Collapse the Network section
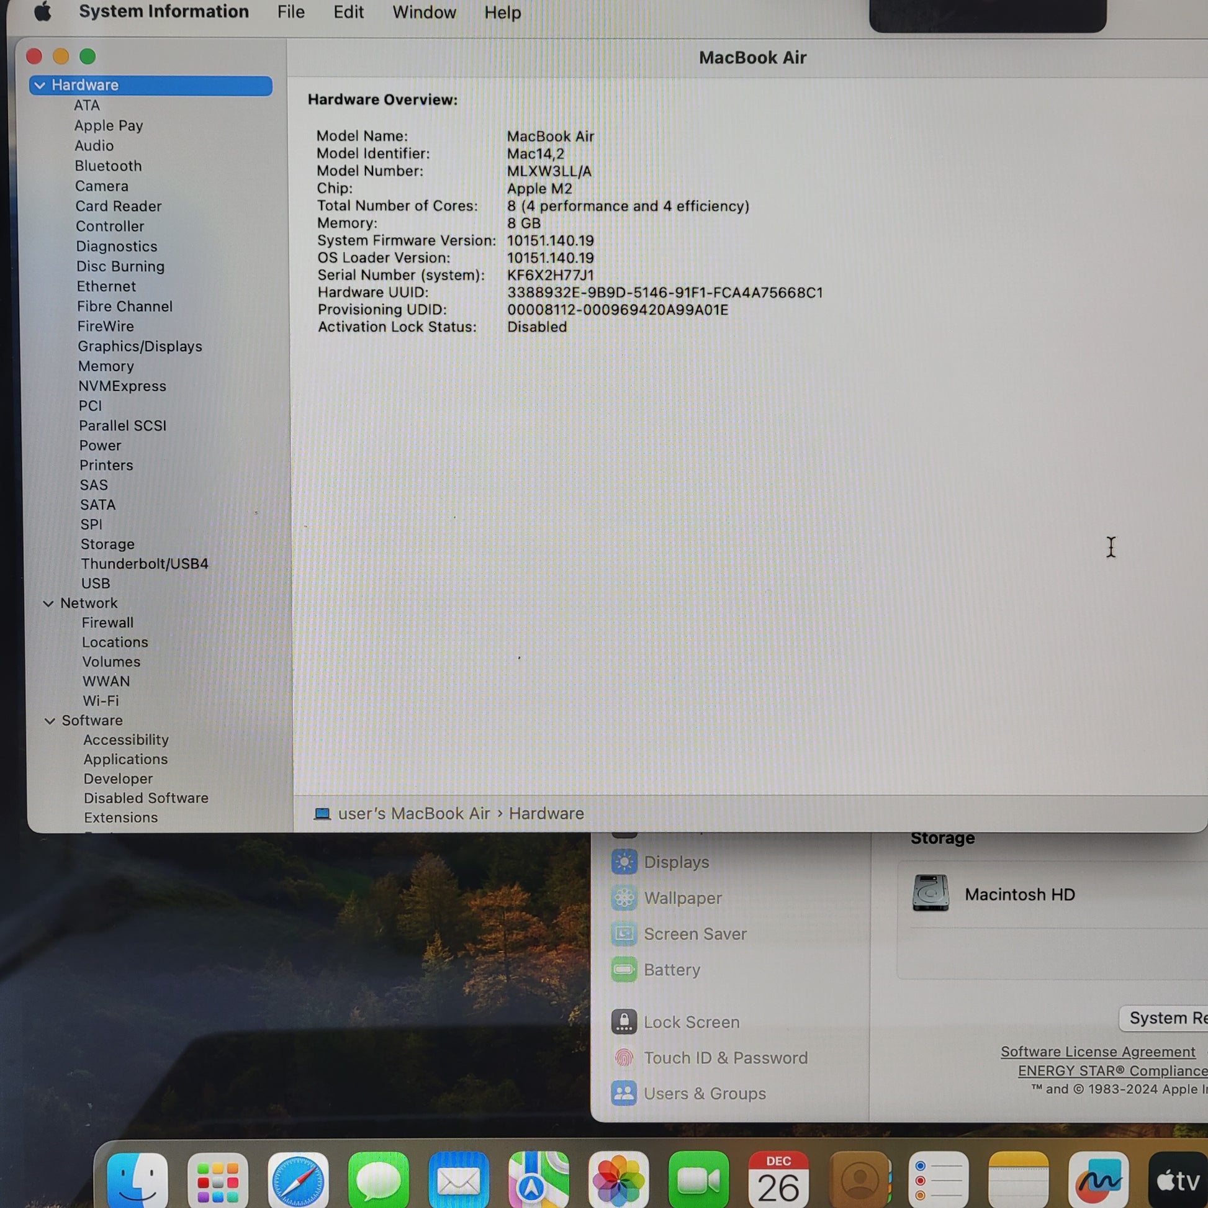This screenshot has height=1208, width=1208. (x=48, y=603)
